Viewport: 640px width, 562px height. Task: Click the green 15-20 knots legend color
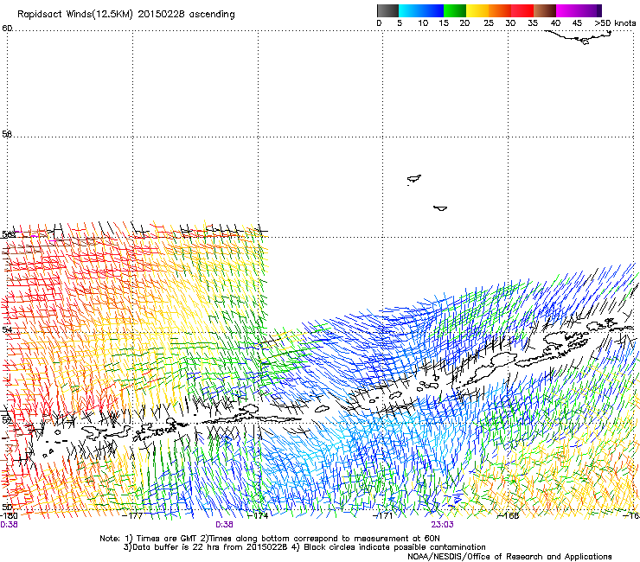(x=455, y=10)
